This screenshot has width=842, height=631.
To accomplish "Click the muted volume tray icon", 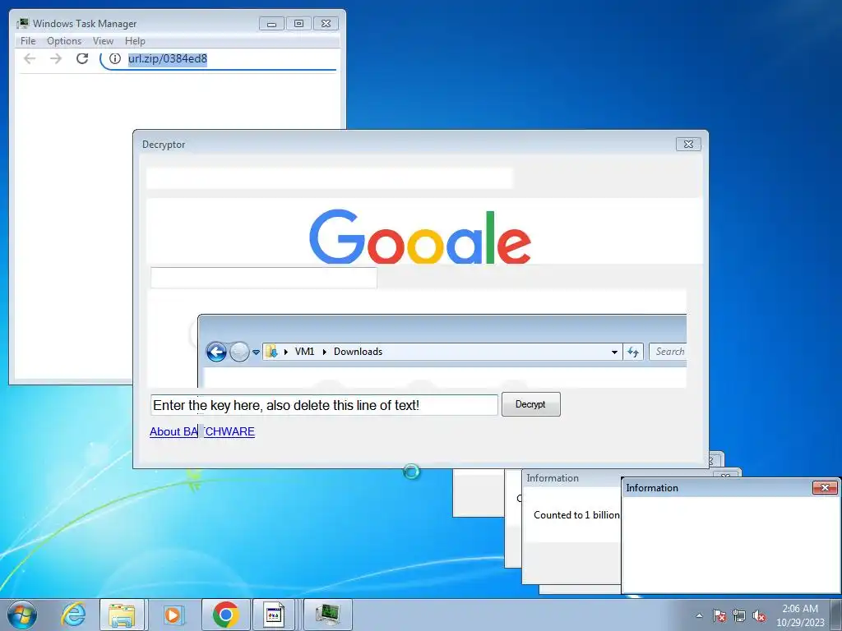I will point(759,615).
